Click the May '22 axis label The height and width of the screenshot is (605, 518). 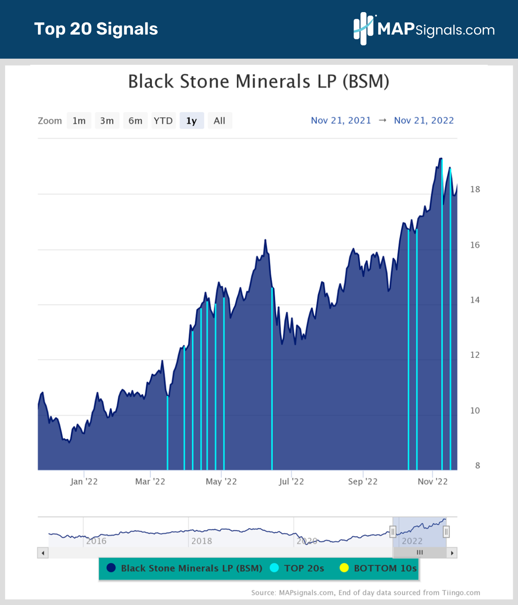pos(221,481)
